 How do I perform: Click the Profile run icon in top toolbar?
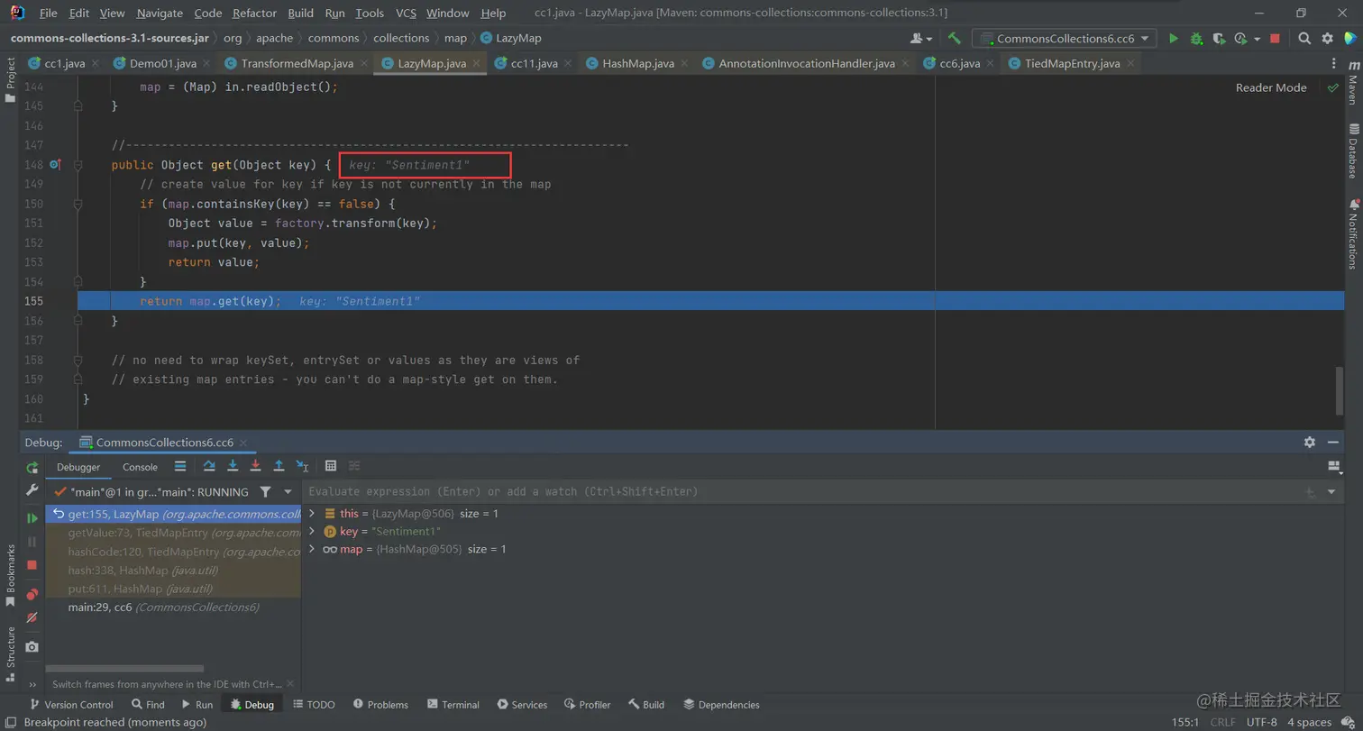click(1241, 39)
